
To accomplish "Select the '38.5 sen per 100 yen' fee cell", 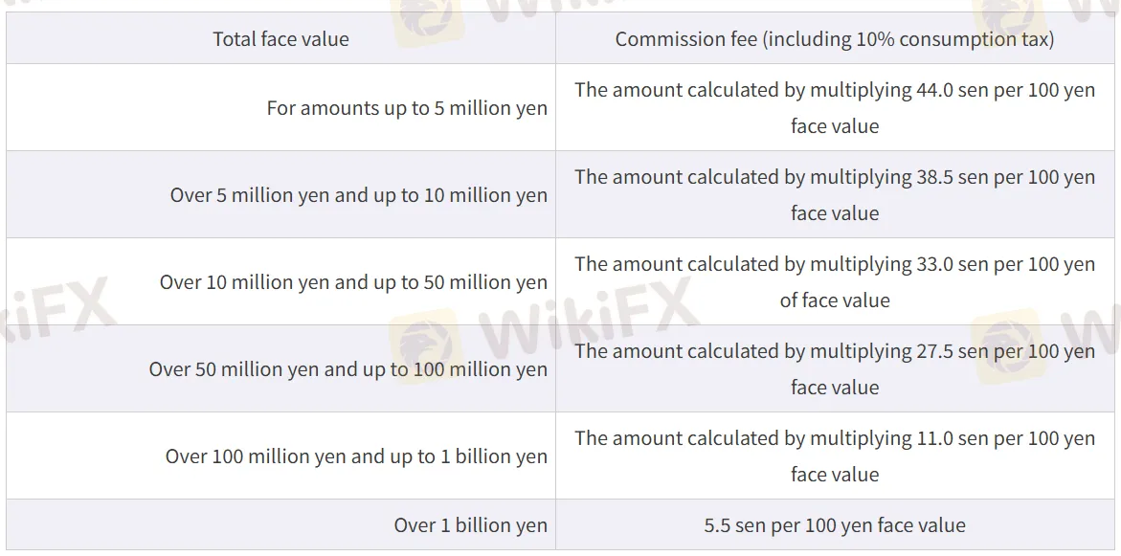I will [x=835, y=195].
